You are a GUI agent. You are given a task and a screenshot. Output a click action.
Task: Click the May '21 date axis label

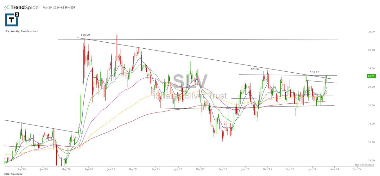(x=134, y=169)
